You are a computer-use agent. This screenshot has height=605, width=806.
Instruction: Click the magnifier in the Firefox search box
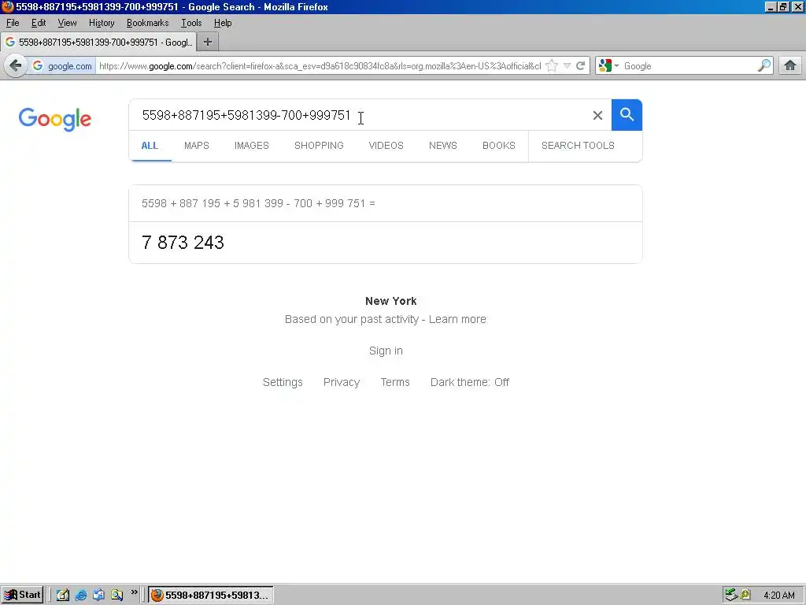click(x=764, y=65)
